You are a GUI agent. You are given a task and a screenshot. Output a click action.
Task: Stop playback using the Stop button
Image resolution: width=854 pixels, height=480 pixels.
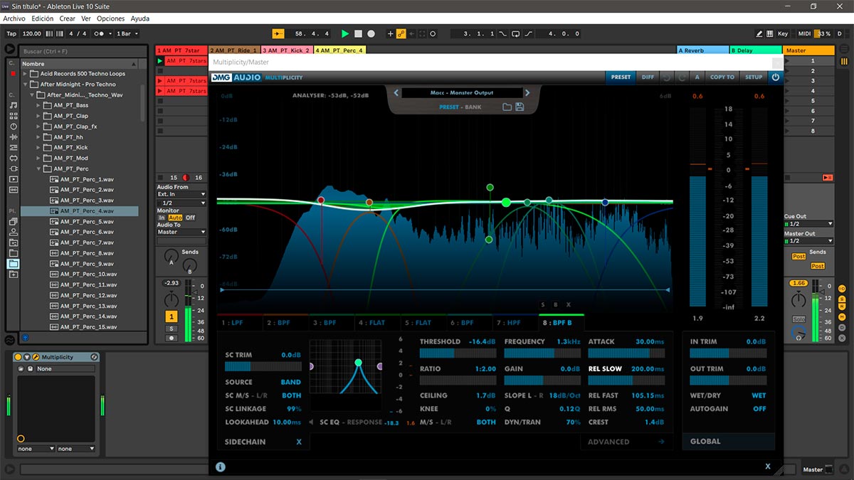[359, 33]
